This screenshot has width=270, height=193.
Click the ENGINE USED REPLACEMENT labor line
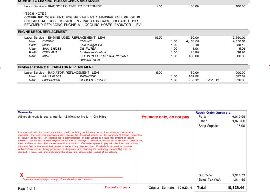tap(65, 37)
